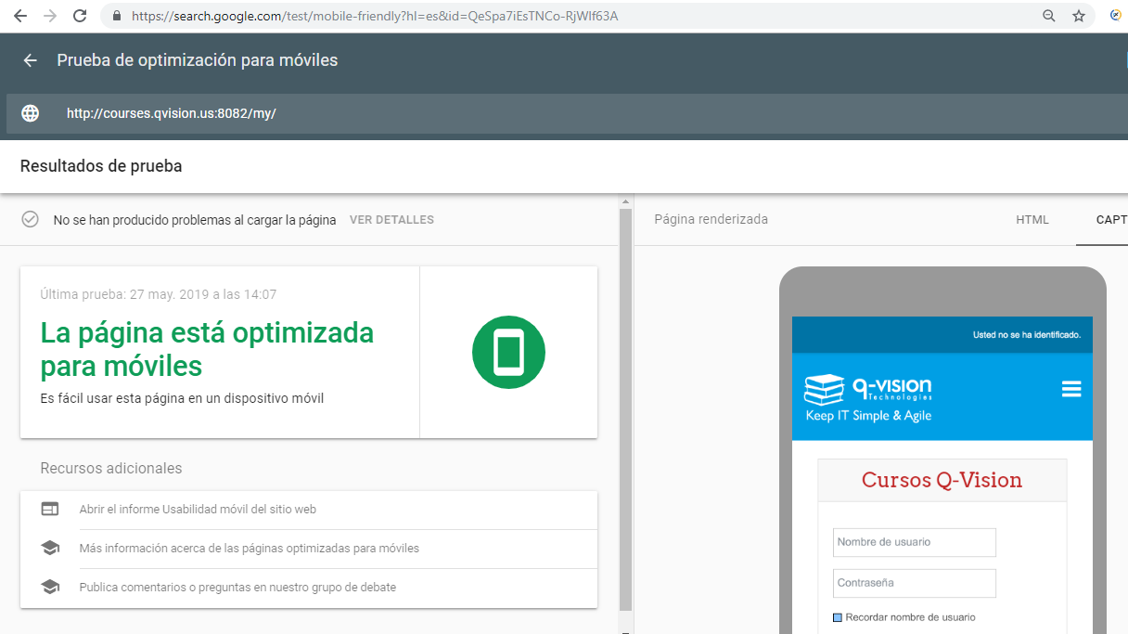
Task: Open Abrir el informe Usabilidad móvil link
Action: (x=198, y=510)
